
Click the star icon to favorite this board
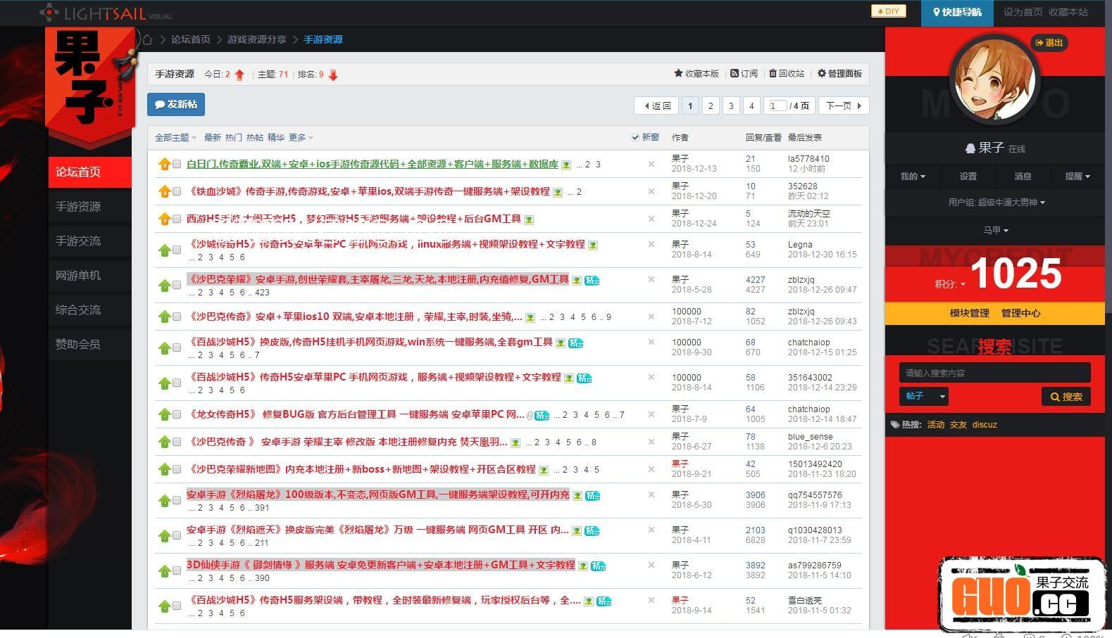(678, 73)
